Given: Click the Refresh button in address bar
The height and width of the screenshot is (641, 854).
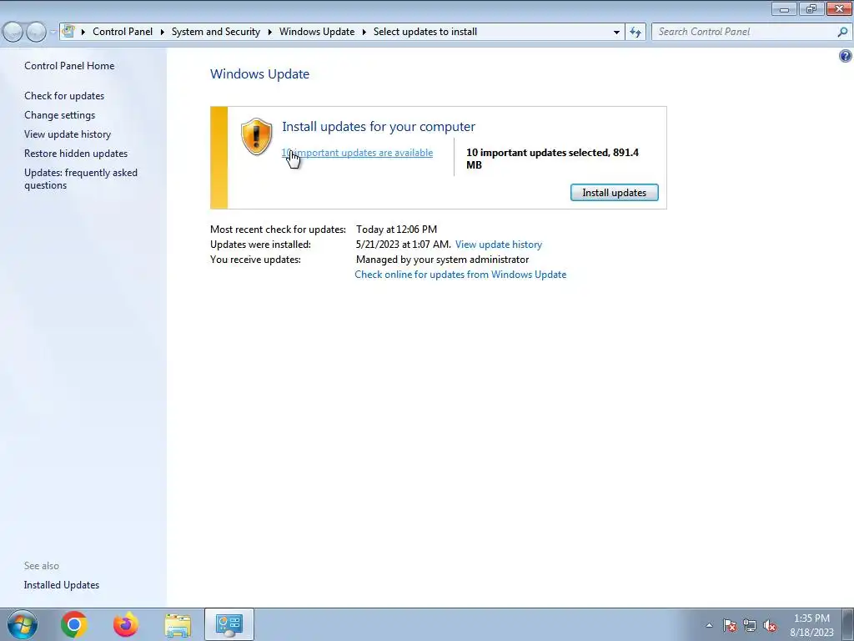Looking at the screenshot, I should [x=635, y=33].
